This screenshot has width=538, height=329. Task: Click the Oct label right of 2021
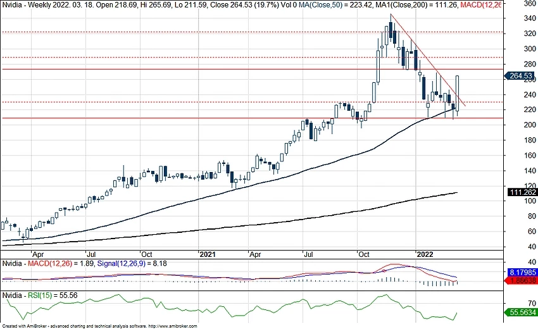364,254
